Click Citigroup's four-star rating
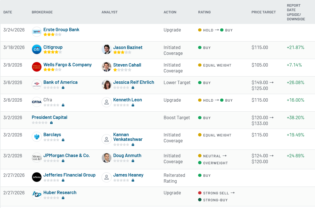Screen dimensions: 315x208 click(53, 52)
